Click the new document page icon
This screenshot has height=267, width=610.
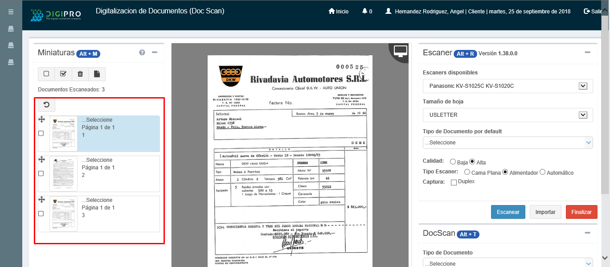pos(97,74)
